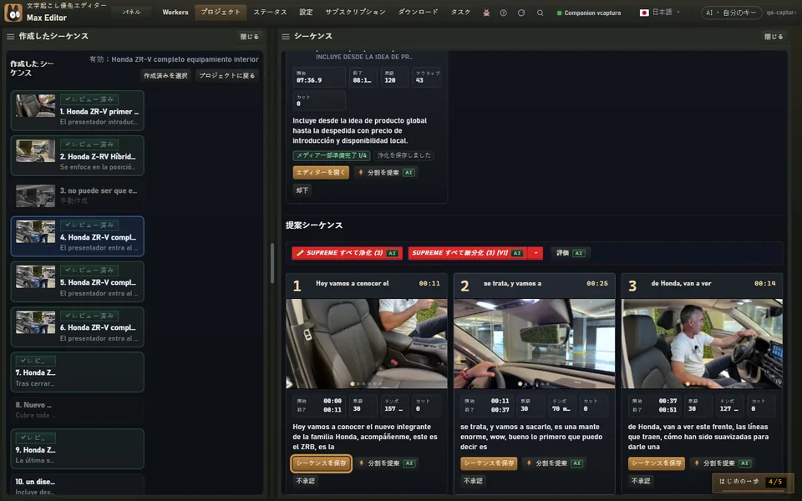Open the 日本語 language dropdown
Screen dimensions: 802x501
(659, 13)
